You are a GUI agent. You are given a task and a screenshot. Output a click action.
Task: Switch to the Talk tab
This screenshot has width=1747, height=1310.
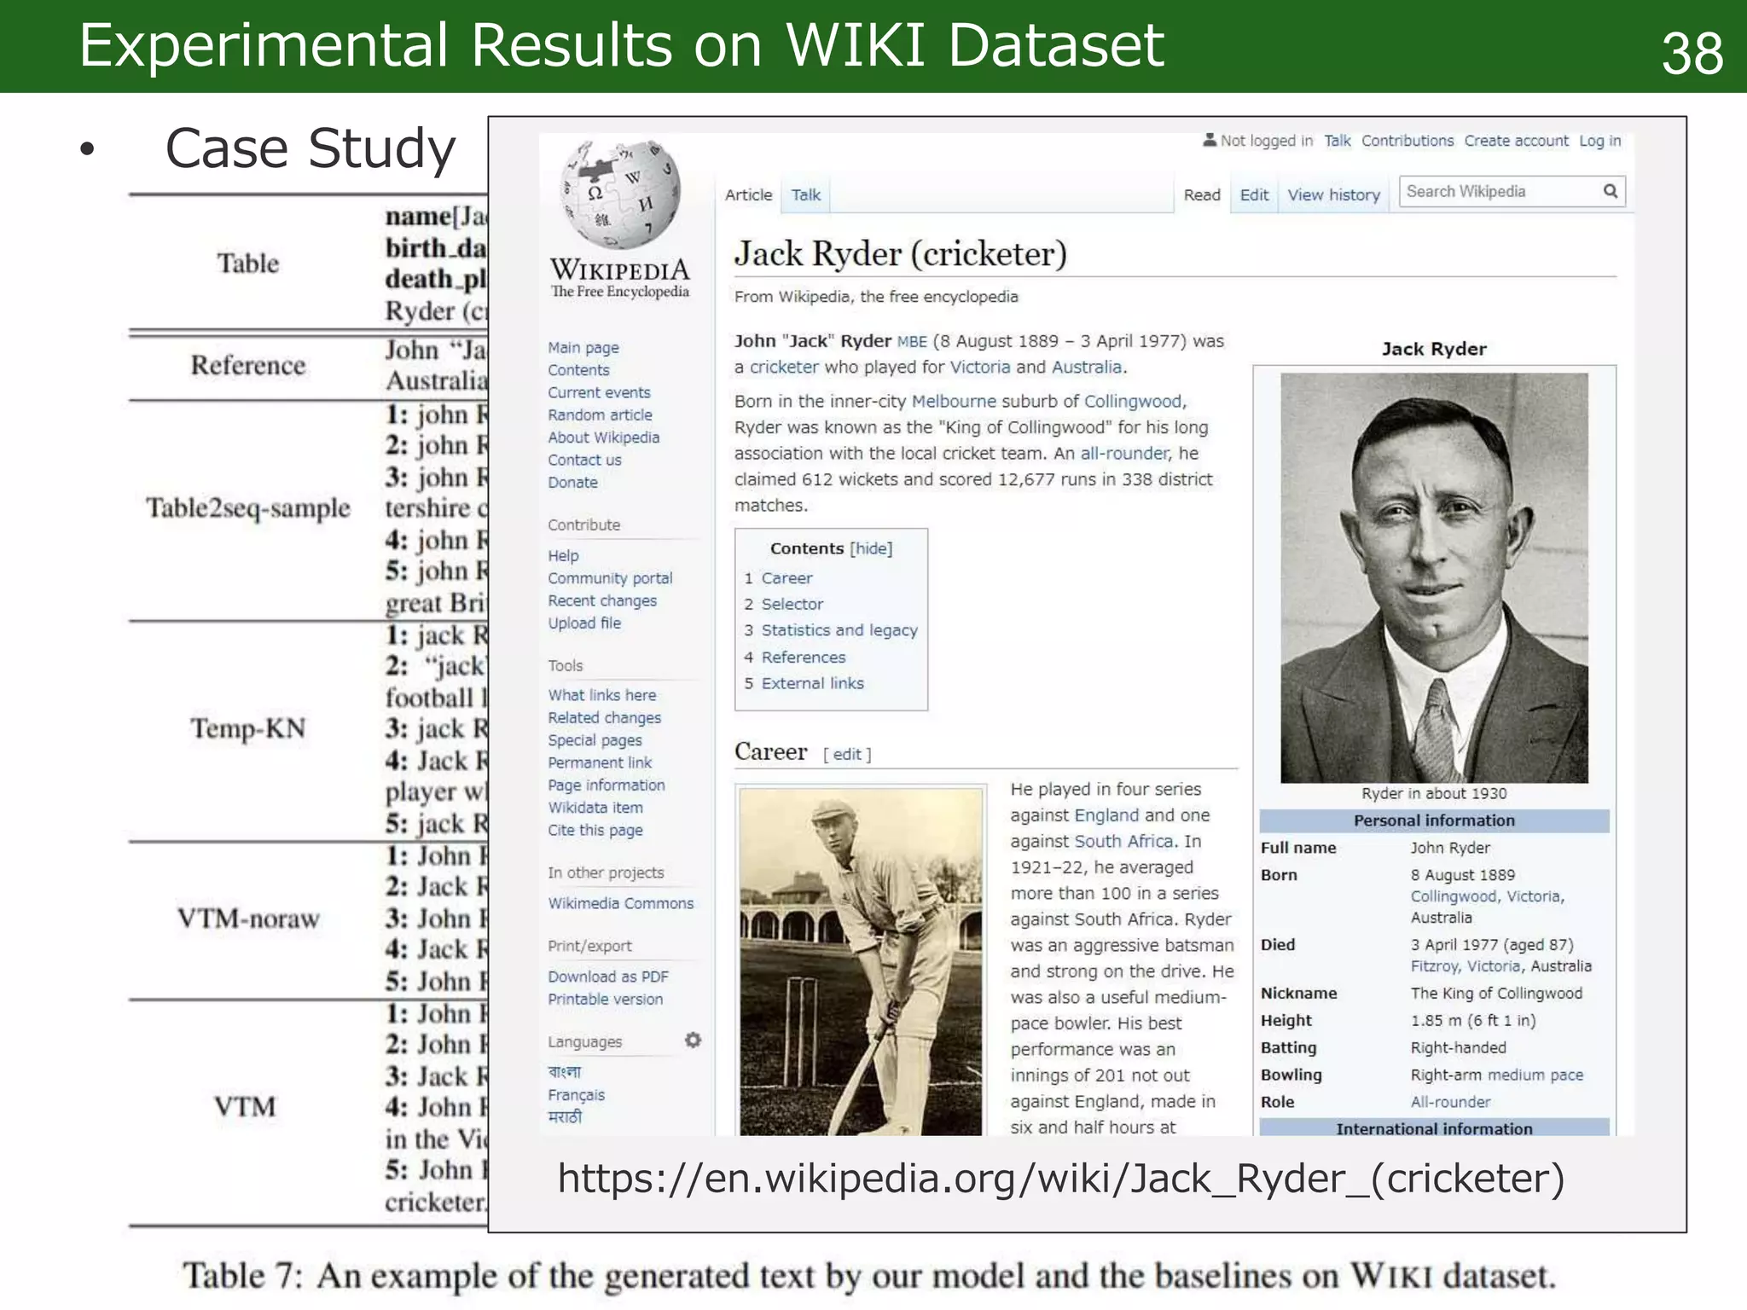click(x=806, y=195)
